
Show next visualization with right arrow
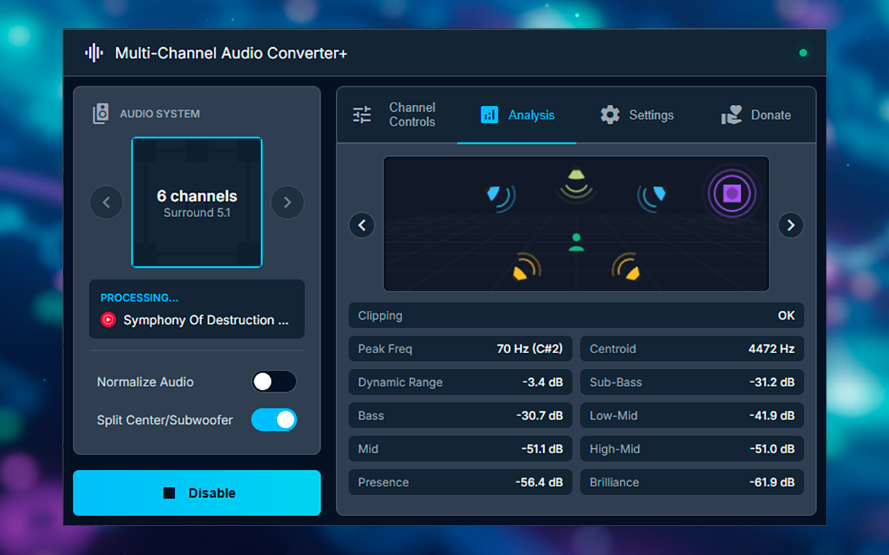(x=791, y=225)
